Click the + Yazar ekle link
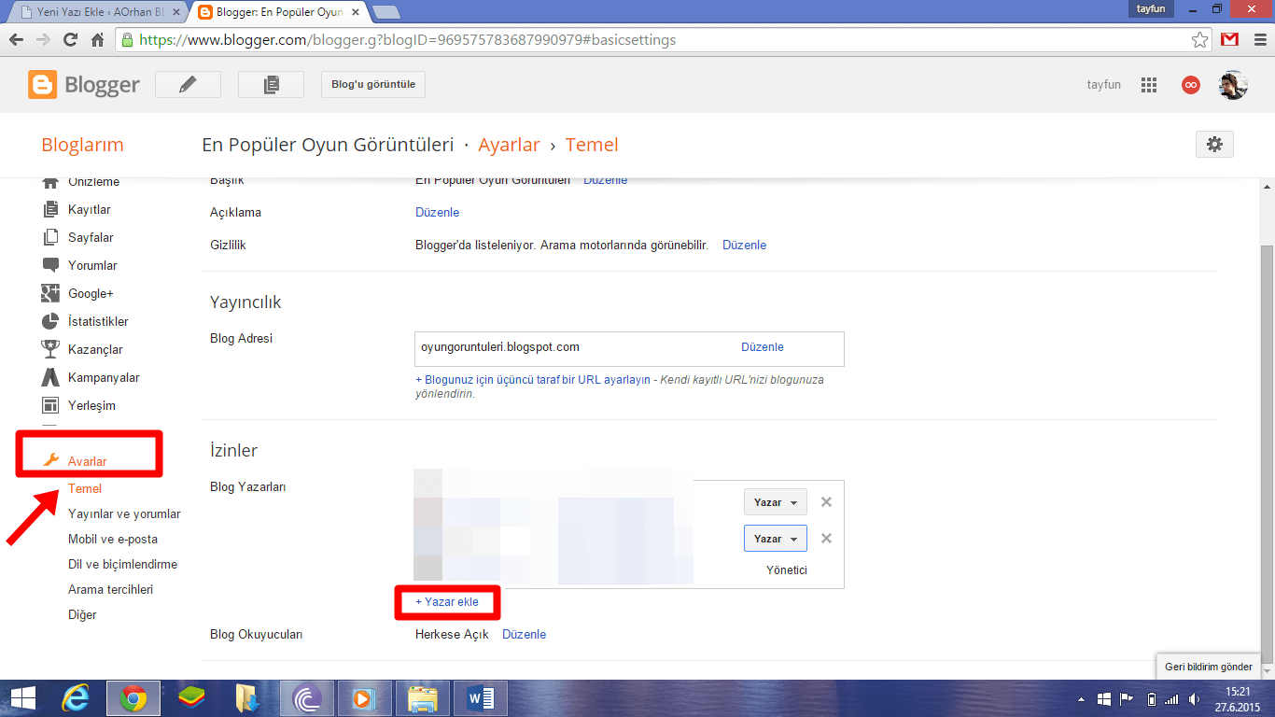Image resolution: width=1275 pixels, height=717 pixels. 447,602
